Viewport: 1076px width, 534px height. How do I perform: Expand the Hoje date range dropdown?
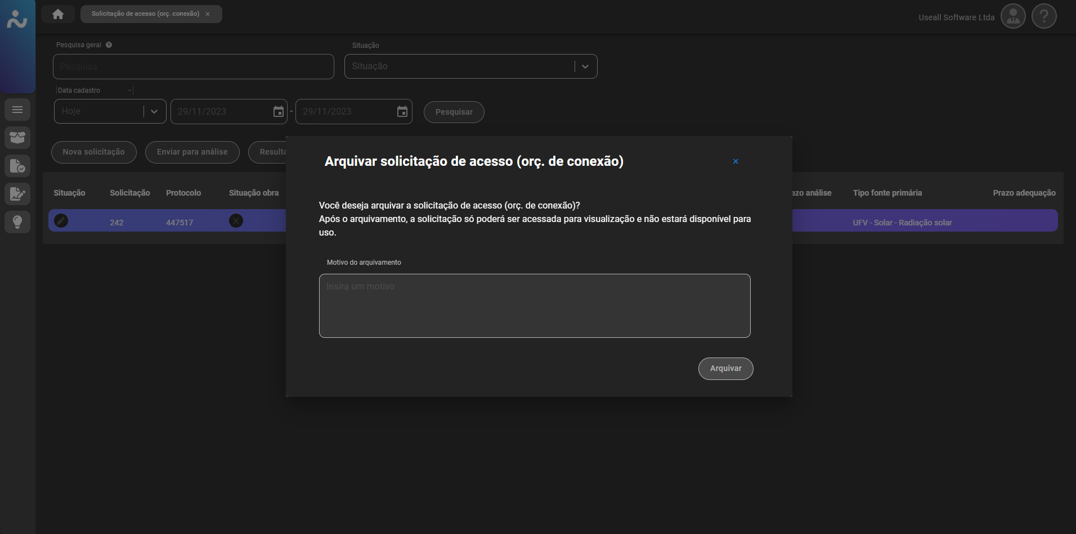(154, 111)
